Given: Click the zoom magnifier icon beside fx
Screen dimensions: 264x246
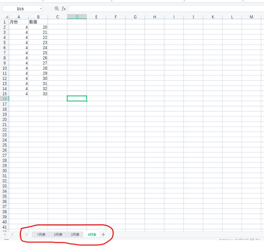Looking at the screenshot, I should click(x=57, y=9).
